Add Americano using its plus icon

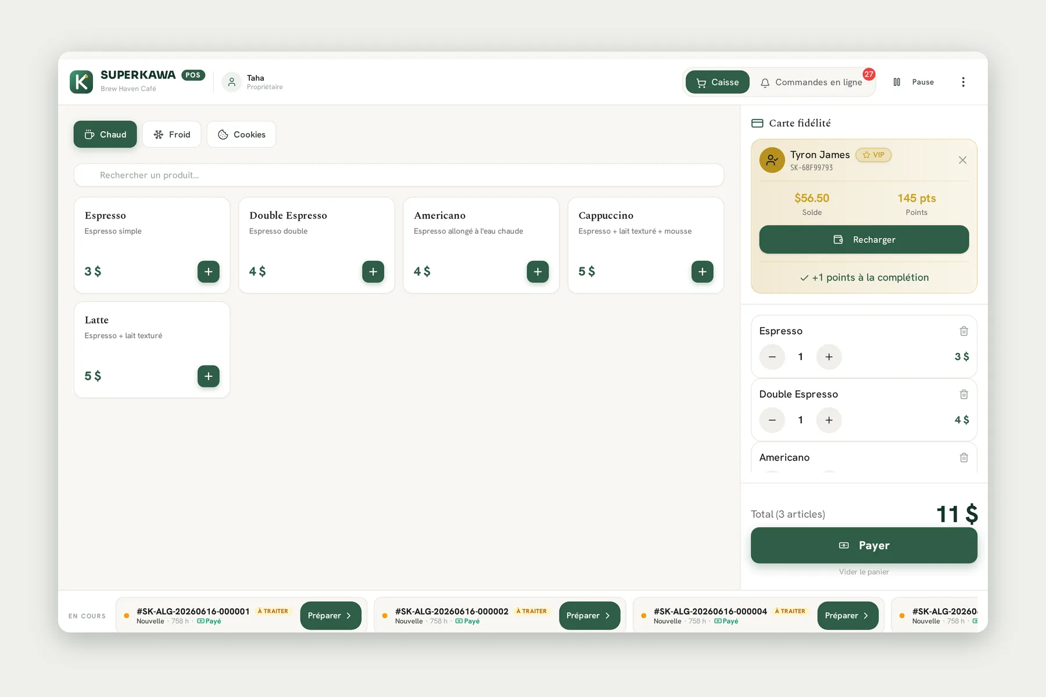pyautogui.click(x=538, y=271)
